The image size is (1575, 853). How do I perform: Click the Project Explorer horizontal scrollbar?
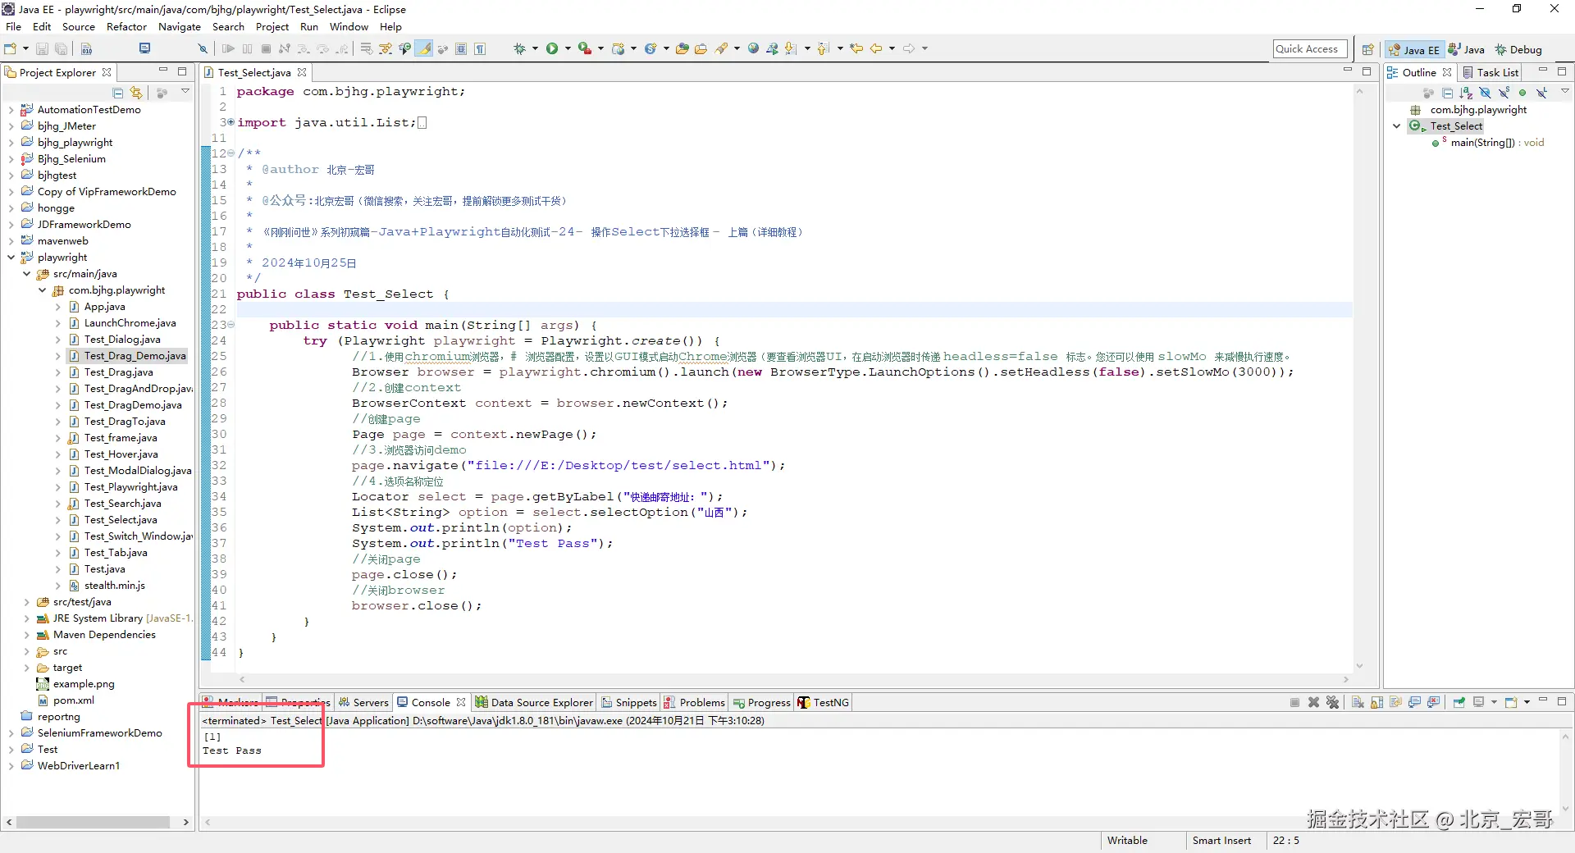pos(93,822)
